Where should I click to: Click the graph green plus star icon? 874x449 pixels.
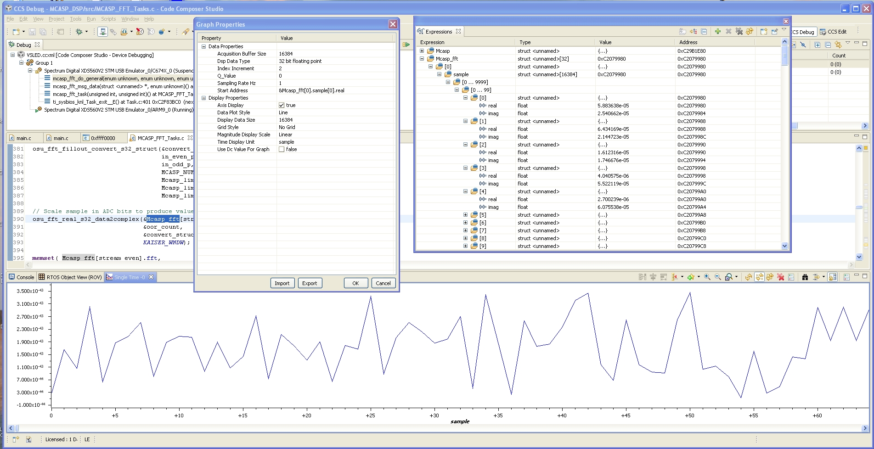pos(691,277)
